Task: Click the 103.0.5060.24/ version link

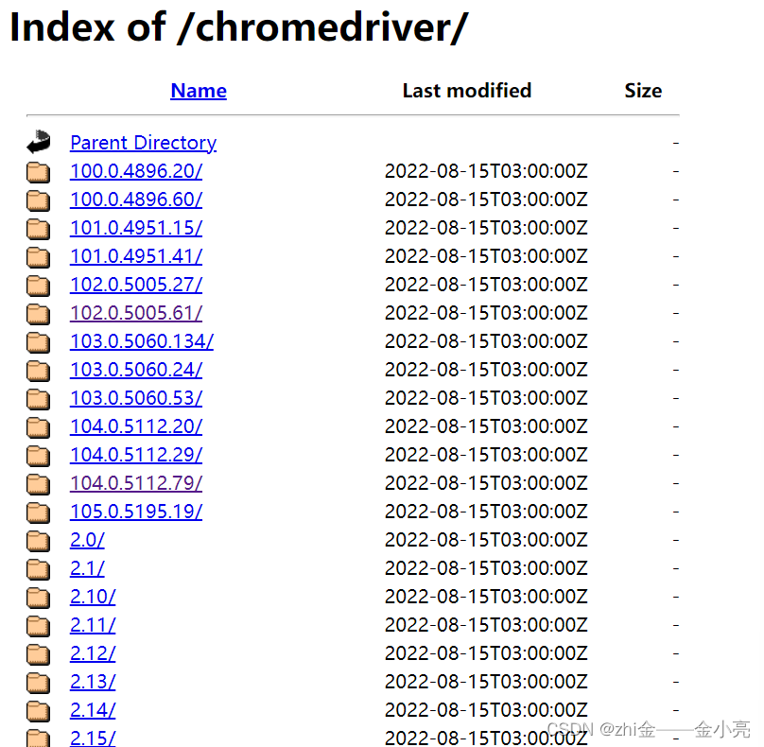Action: click(x=136, y=370)
